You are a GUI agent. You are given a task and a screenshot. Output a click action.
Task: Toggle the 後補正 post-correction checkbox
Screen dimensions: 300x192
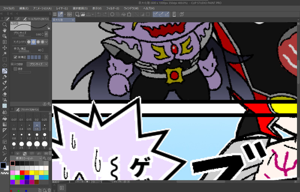pyautogui.click(x=15, y=57)
